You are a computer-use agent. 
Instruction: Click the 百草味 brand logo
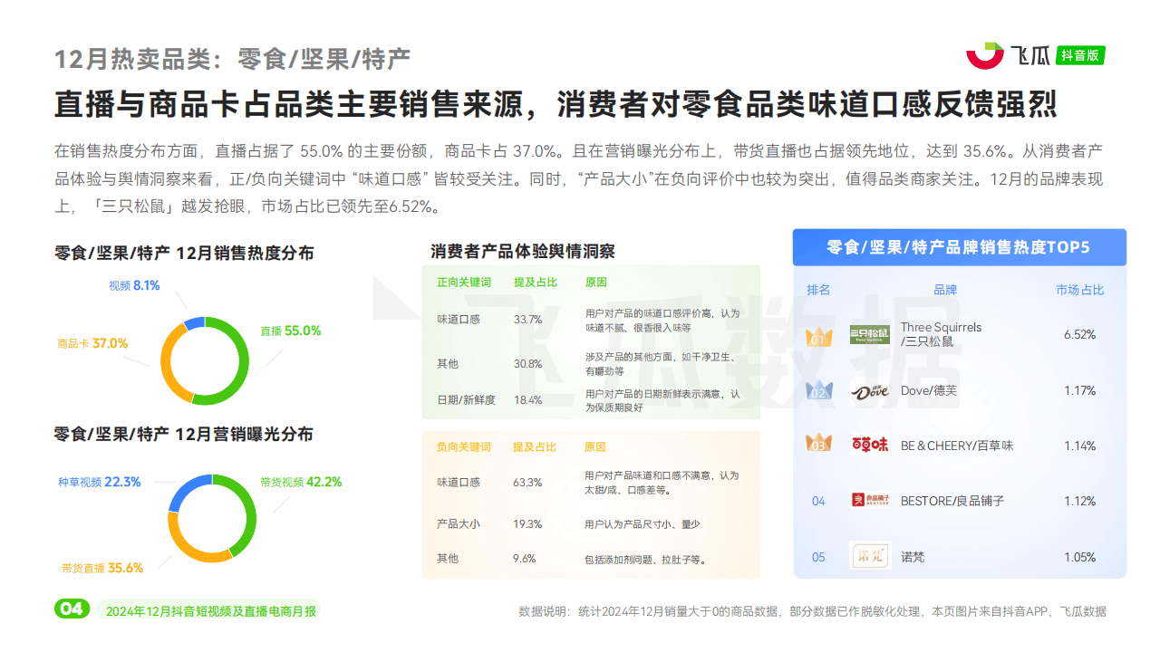tap(870, 446)
